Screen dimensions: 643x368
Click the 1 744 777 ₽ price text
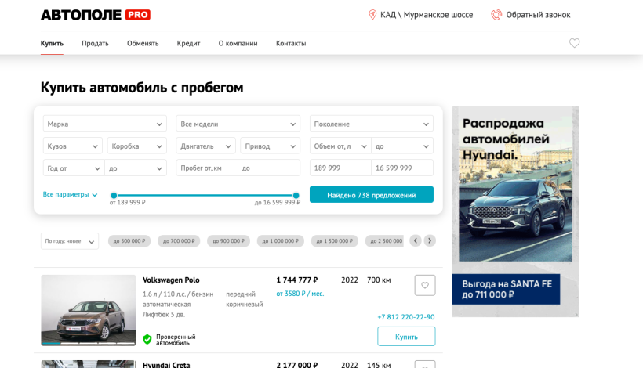297,280
